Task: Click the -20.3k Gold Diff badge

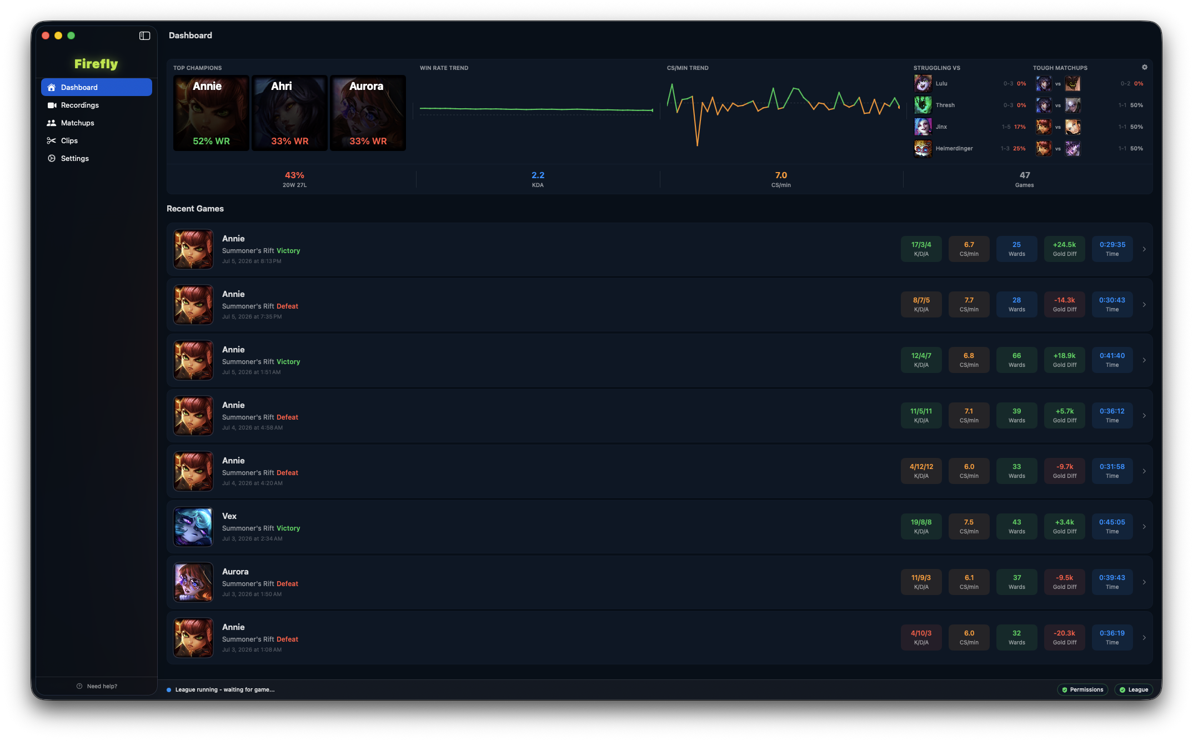Action: click(x=1065, y=637)
